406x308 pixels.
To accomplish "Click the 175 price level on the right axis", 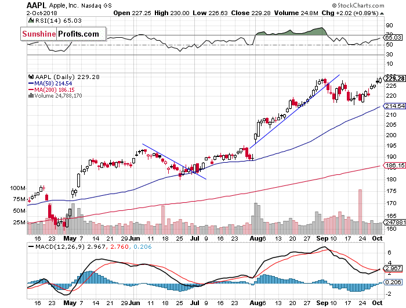I will click(391, 191).
